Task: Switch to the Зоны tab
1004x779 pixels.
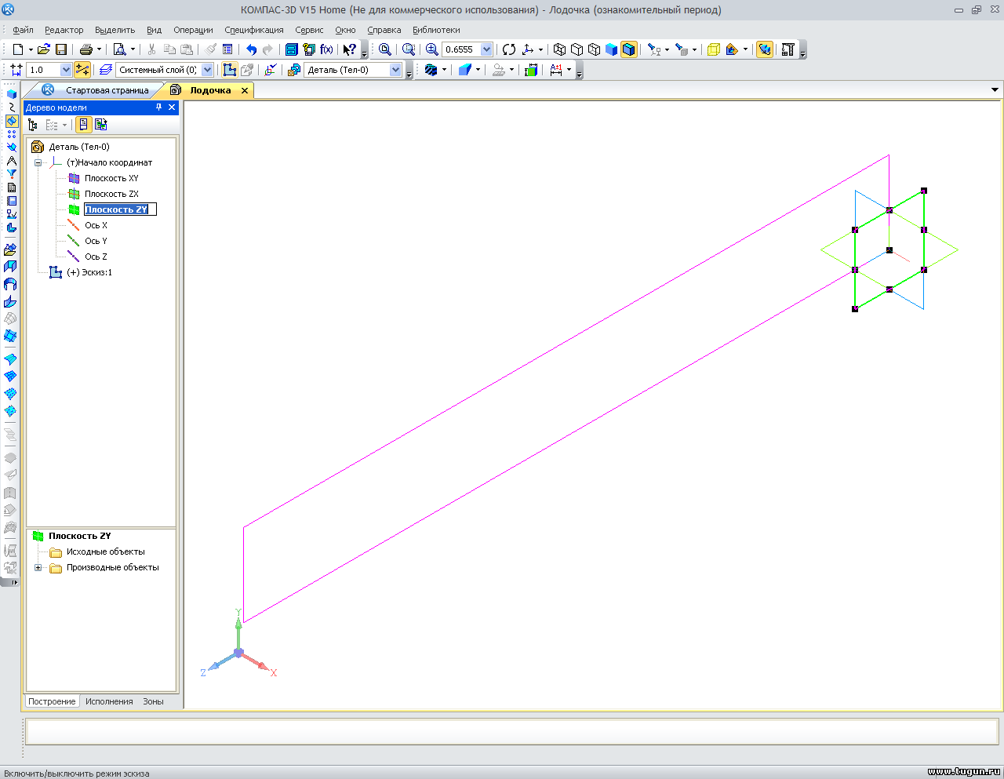Action: point(153,701)
